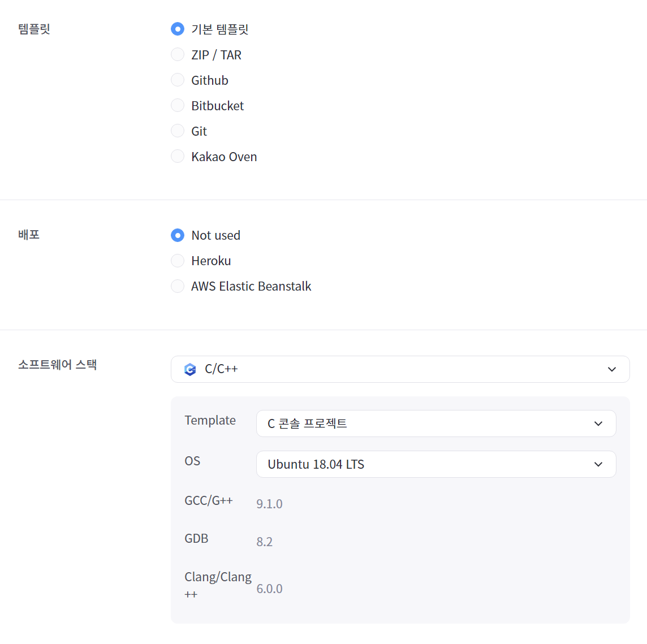Click the Clang version 6.0.0 value
The height and width of the screenshot is (644, 647).
click(269, 589)
